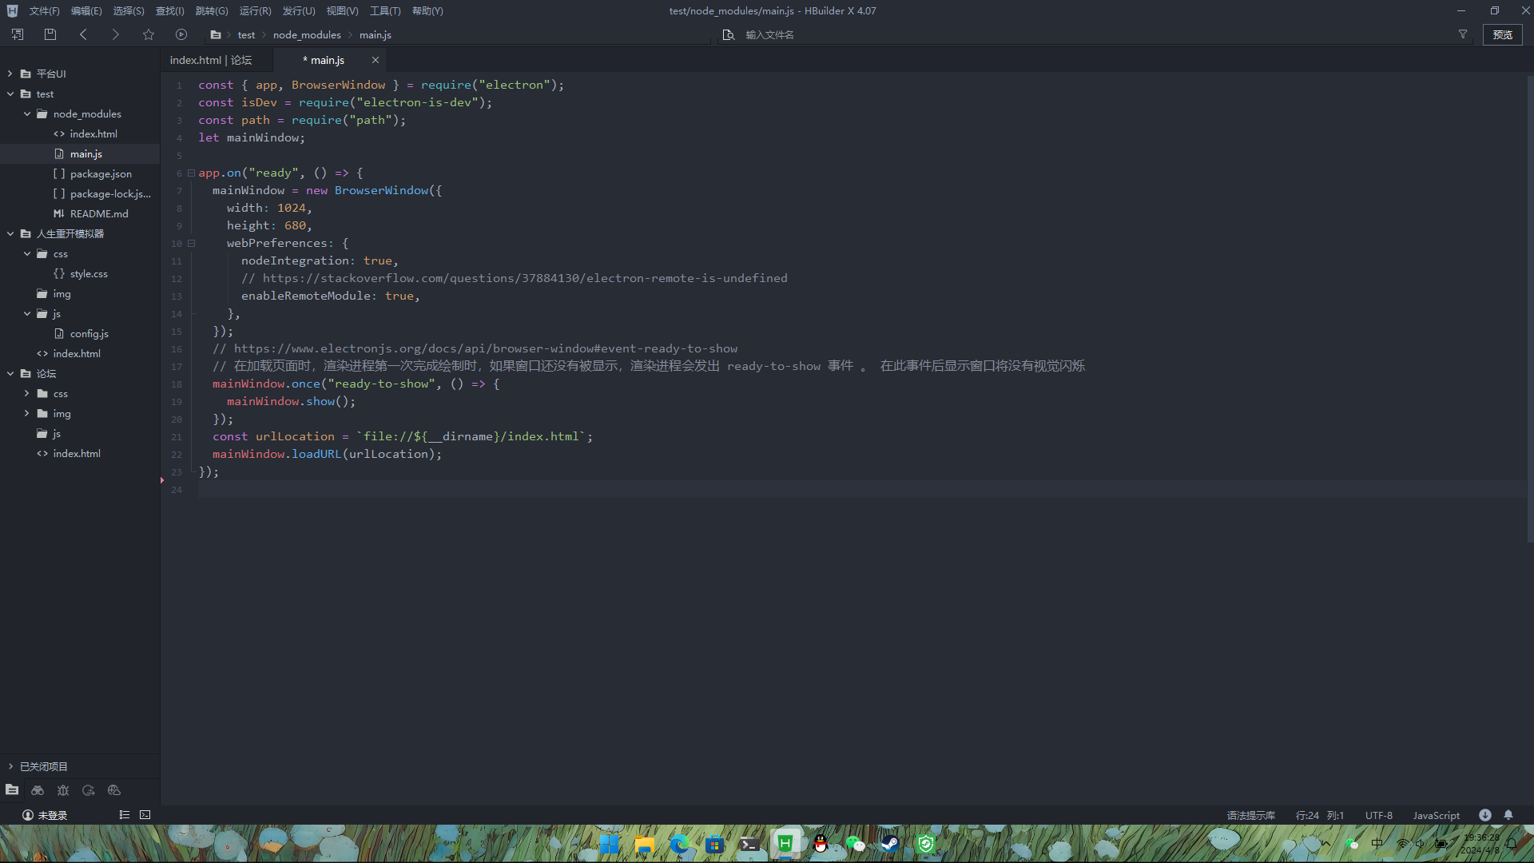The image size is (1534, 863).
Task: Collapse js folder containing config.js
Action: pyautogui.click(x=27, y=313)
